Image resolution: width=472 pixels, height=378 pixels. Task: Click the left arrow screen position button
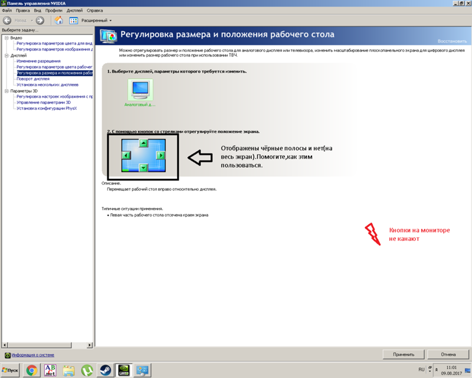[126, 155]
